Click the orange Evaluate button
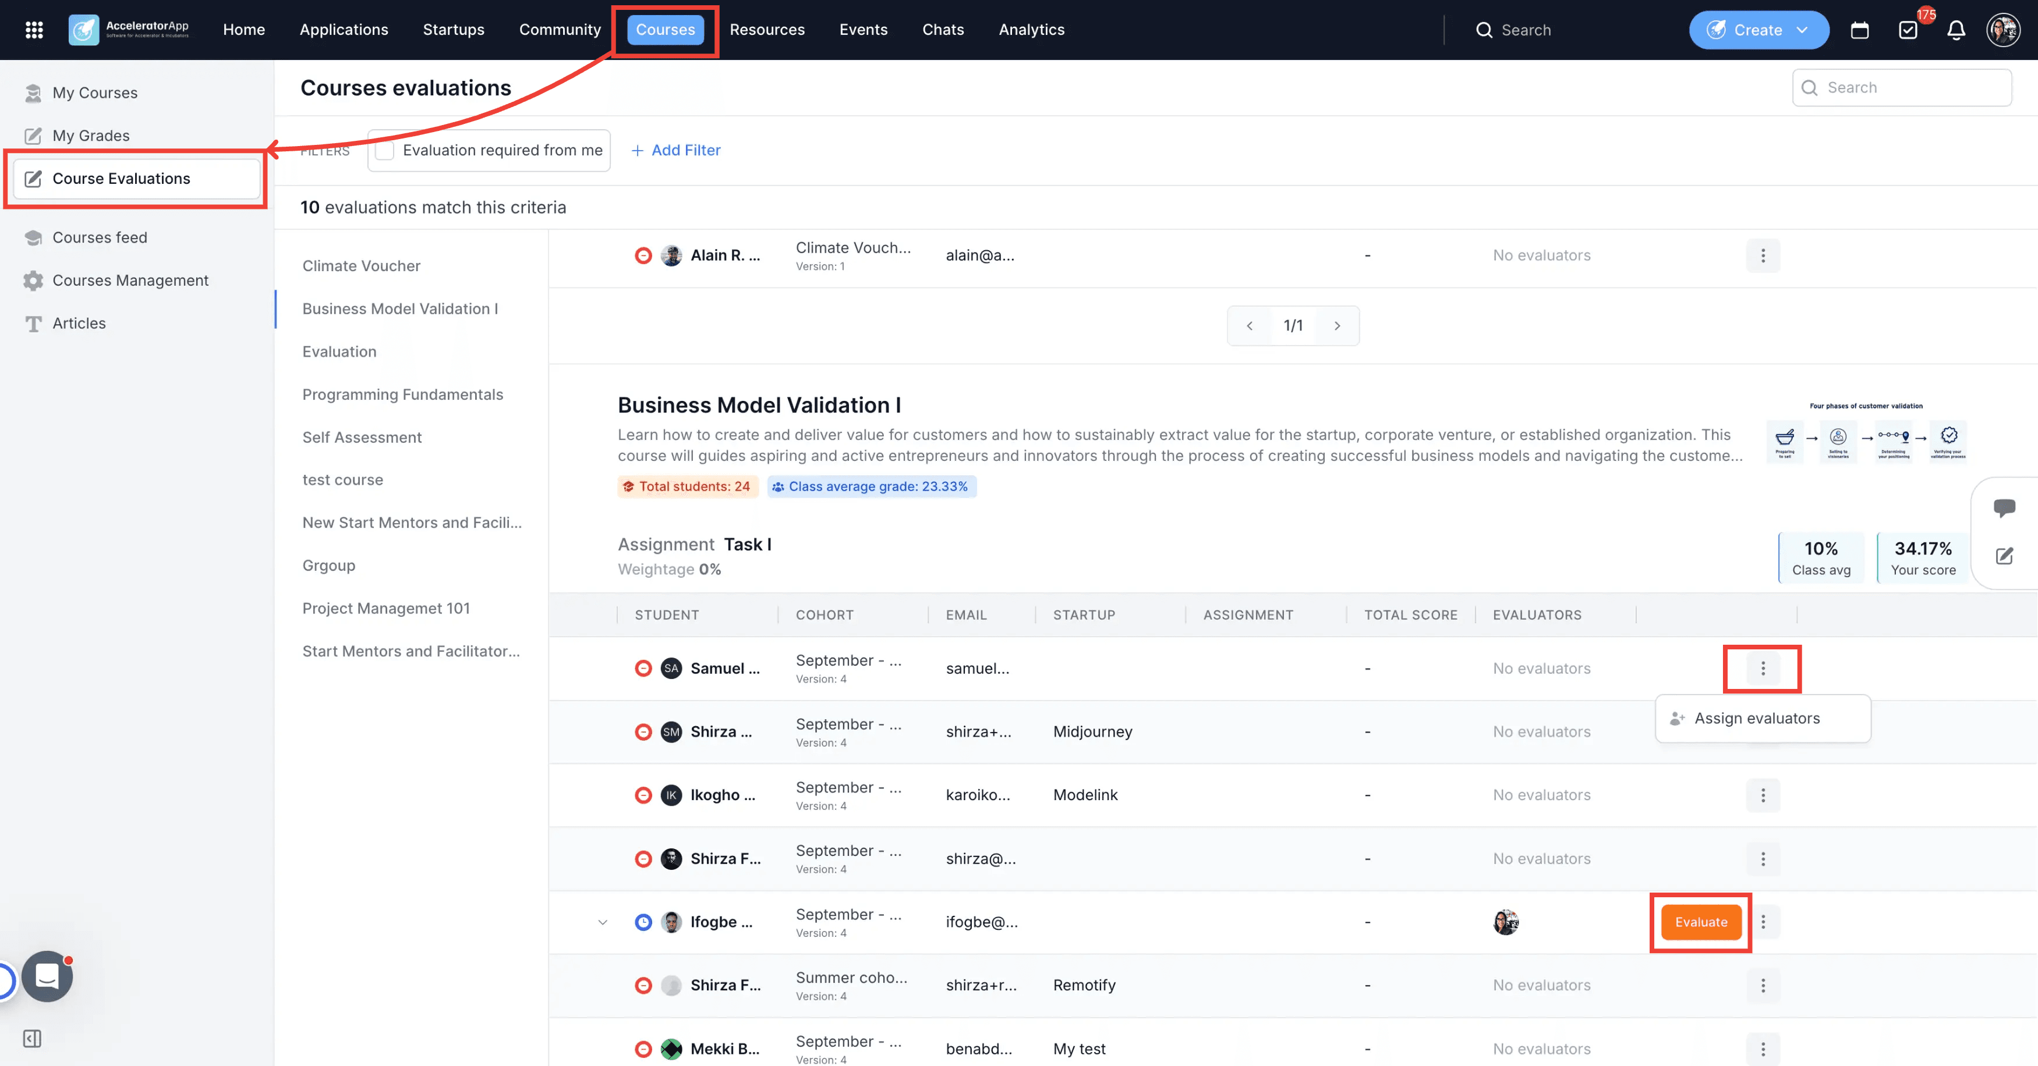2038x1066 pixels. tap(1701, 922)
